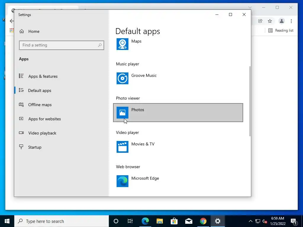
Task: Open the Maps default app icon
Action: 122,44
